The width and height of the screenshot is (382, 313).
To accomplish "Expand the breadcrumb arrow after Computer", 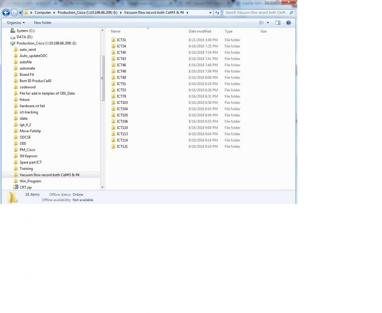I will [55, 13].
